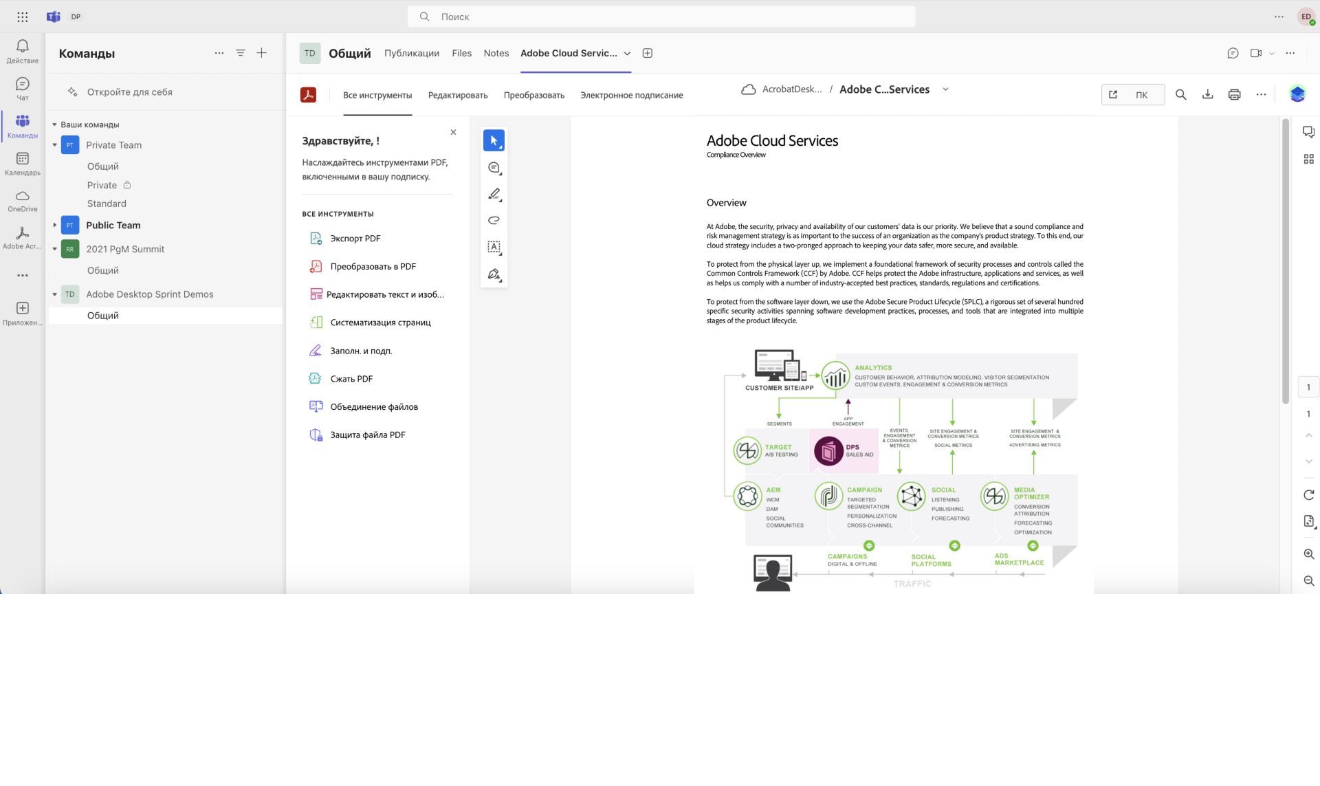1320x786 pixels.
Task: Rotate the page view
Action: tap(1308, 494)
